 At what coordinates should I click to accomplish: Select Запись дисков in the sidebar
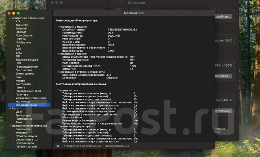point(25,74)
